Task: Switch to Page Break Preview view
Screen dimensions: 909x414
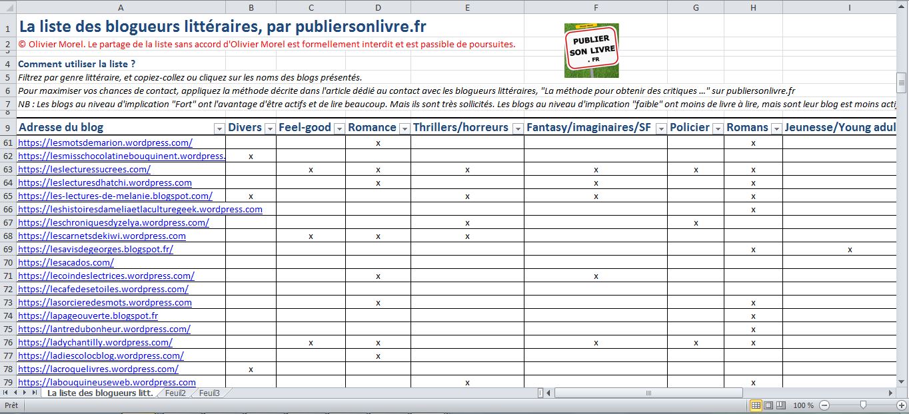Action: tap(780, 405)
